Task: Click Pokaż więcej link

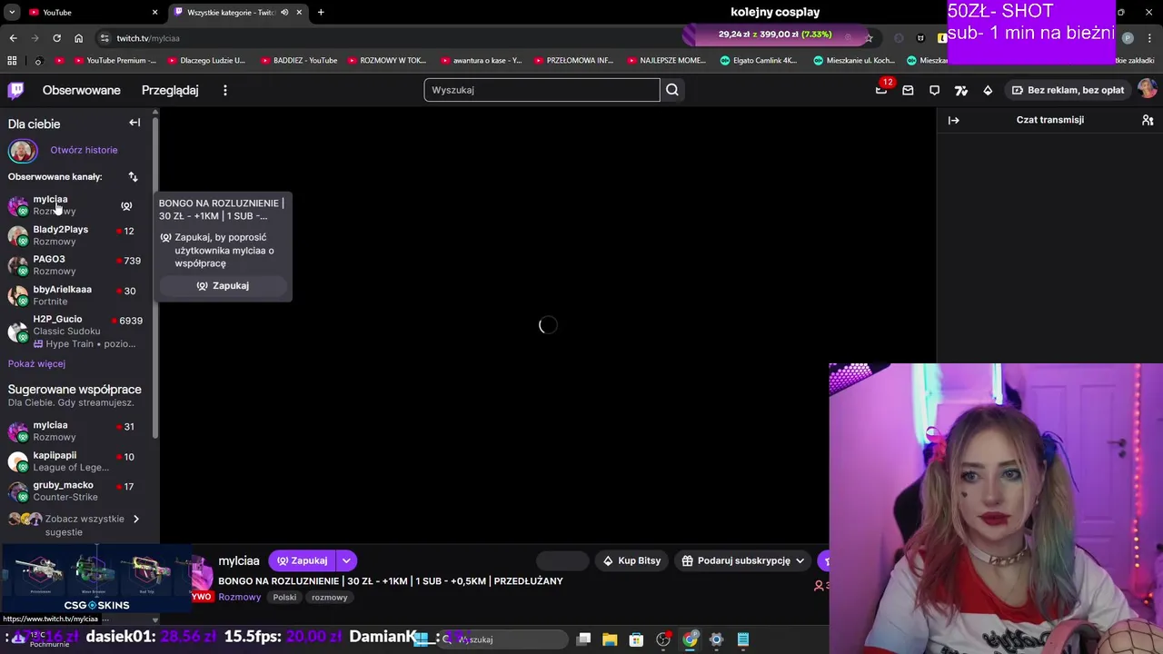Action: click(x=36, y=363)
